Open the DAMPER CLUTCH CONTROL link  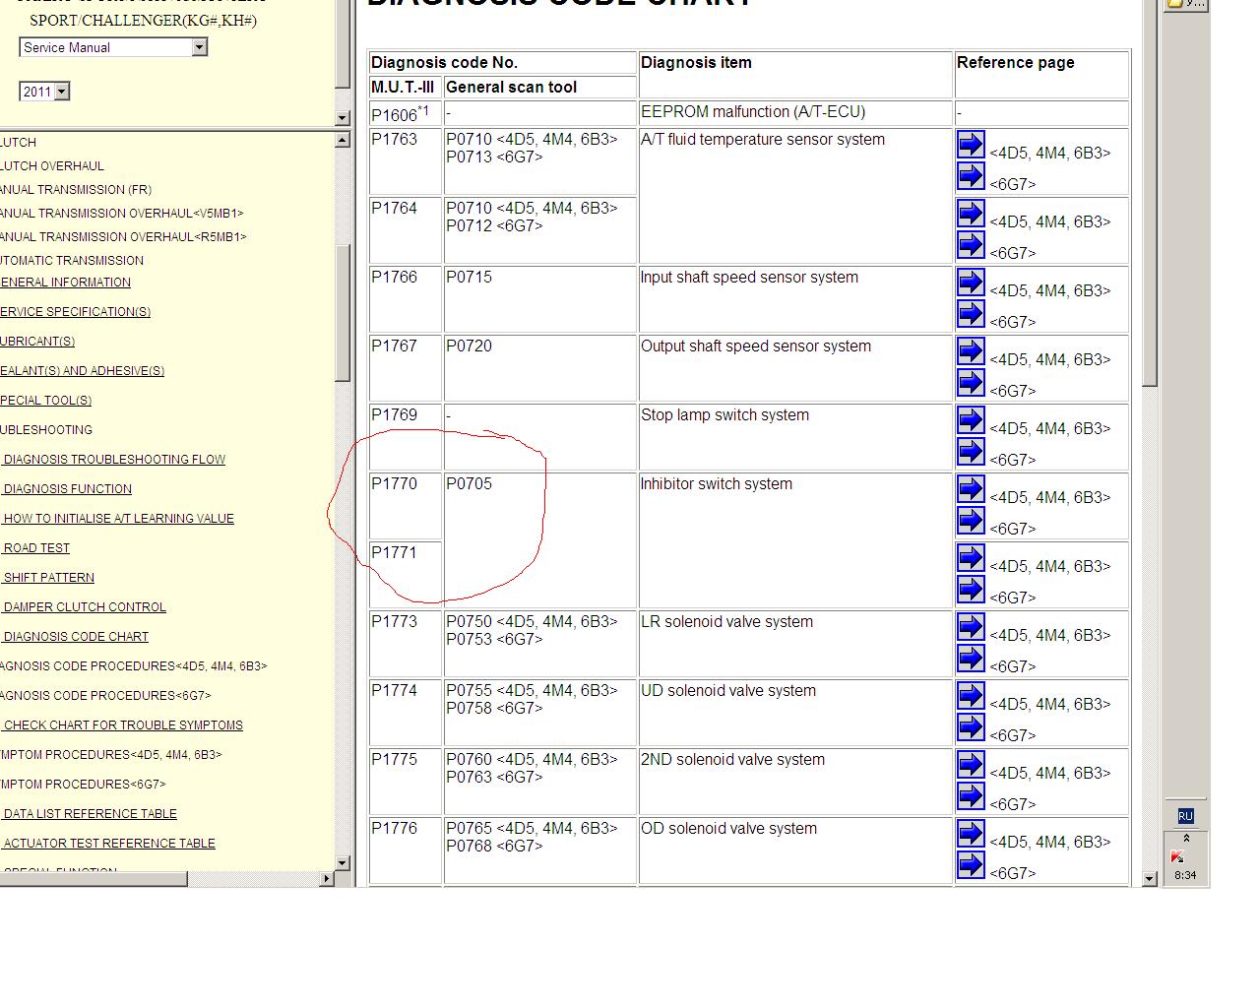(84, 607)
